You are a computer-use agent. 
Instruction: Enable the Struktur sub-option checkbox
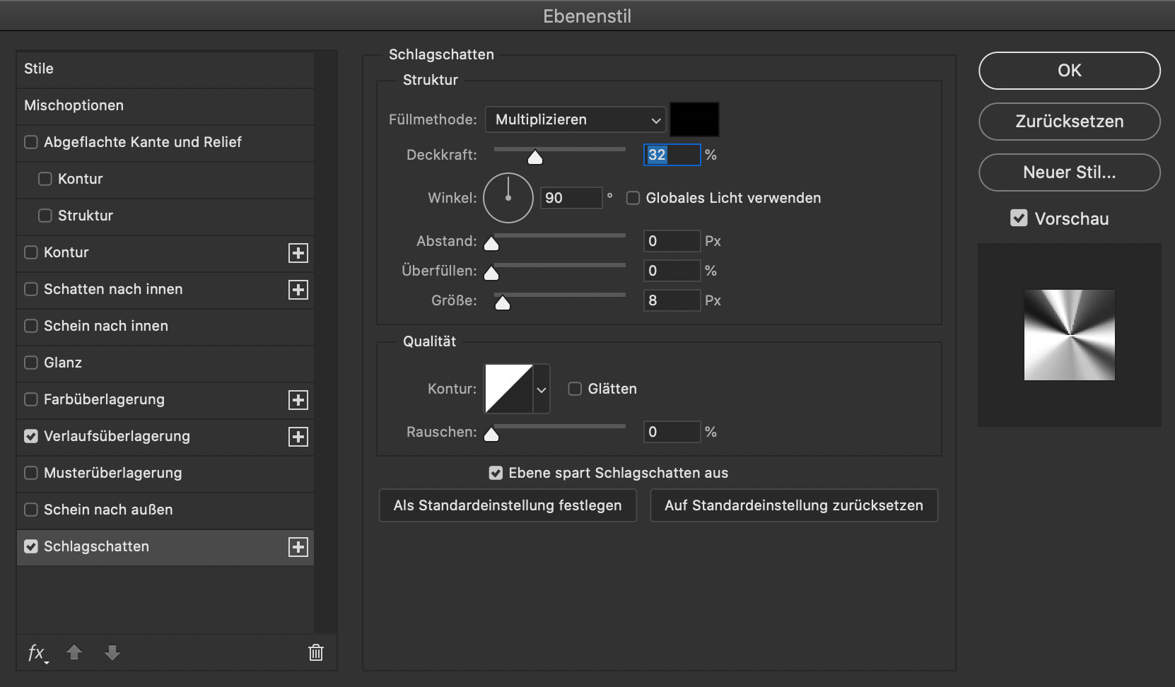pos(45,216)
